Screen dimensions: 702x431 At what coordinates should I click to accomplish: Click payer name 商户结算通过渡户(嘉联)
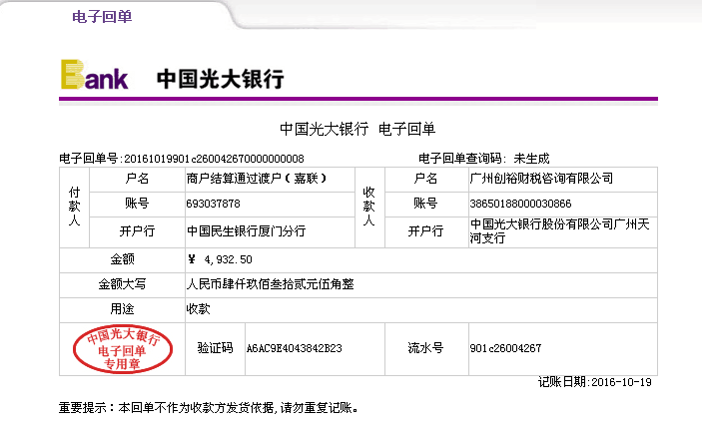[257, 179]
